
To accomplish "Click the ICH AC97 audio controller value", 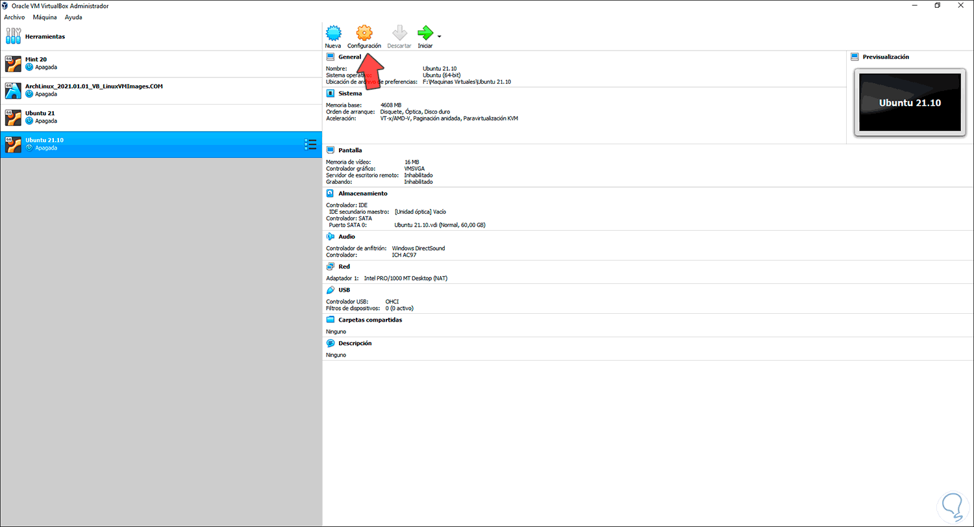I will point(405,255).
